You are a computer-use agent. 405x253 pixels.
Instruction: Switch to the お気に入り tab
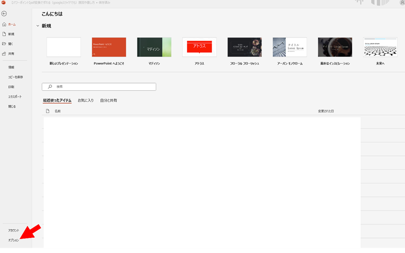(x=86, y=100)
